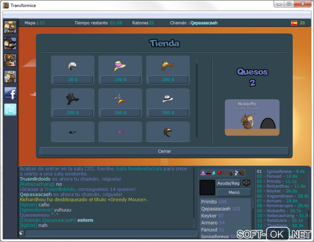Click the black square preview box
This screenshot has height=242, width=314.
pos(207,187)
